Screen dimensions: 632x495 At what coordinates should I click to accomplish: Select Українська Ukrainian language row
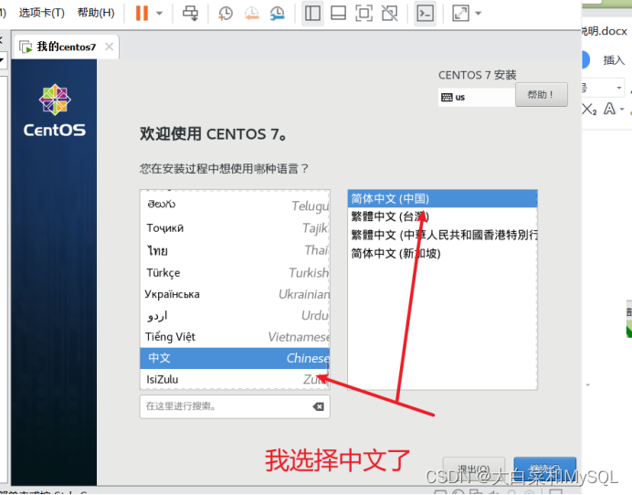235,294
